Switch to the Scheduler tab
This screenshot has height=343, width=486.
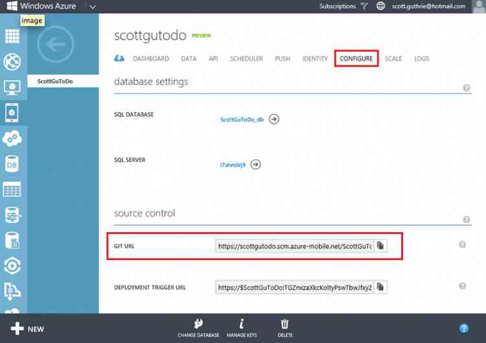click(246, 58)
